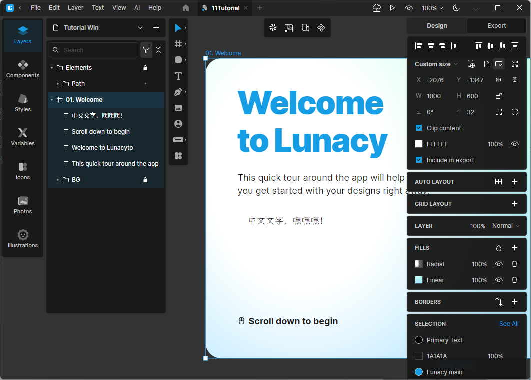Image resolution: width=531 pixels, height=380 pixels.
Task: Align top edges of selection
Action: click(x=478, y=46)
